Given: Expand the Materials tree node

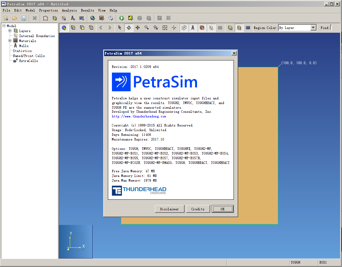Looking at the screenshot, I should (x=10, y=41).
